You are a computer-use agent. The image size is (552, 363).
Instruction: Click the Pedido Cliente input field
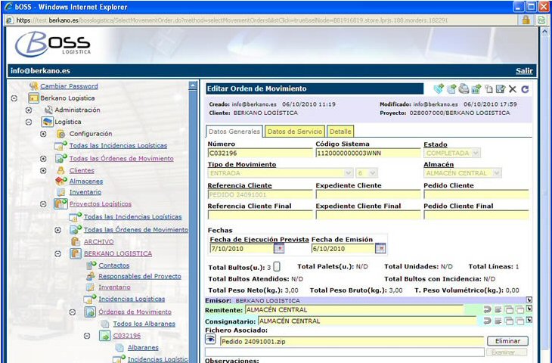point(476,195)
